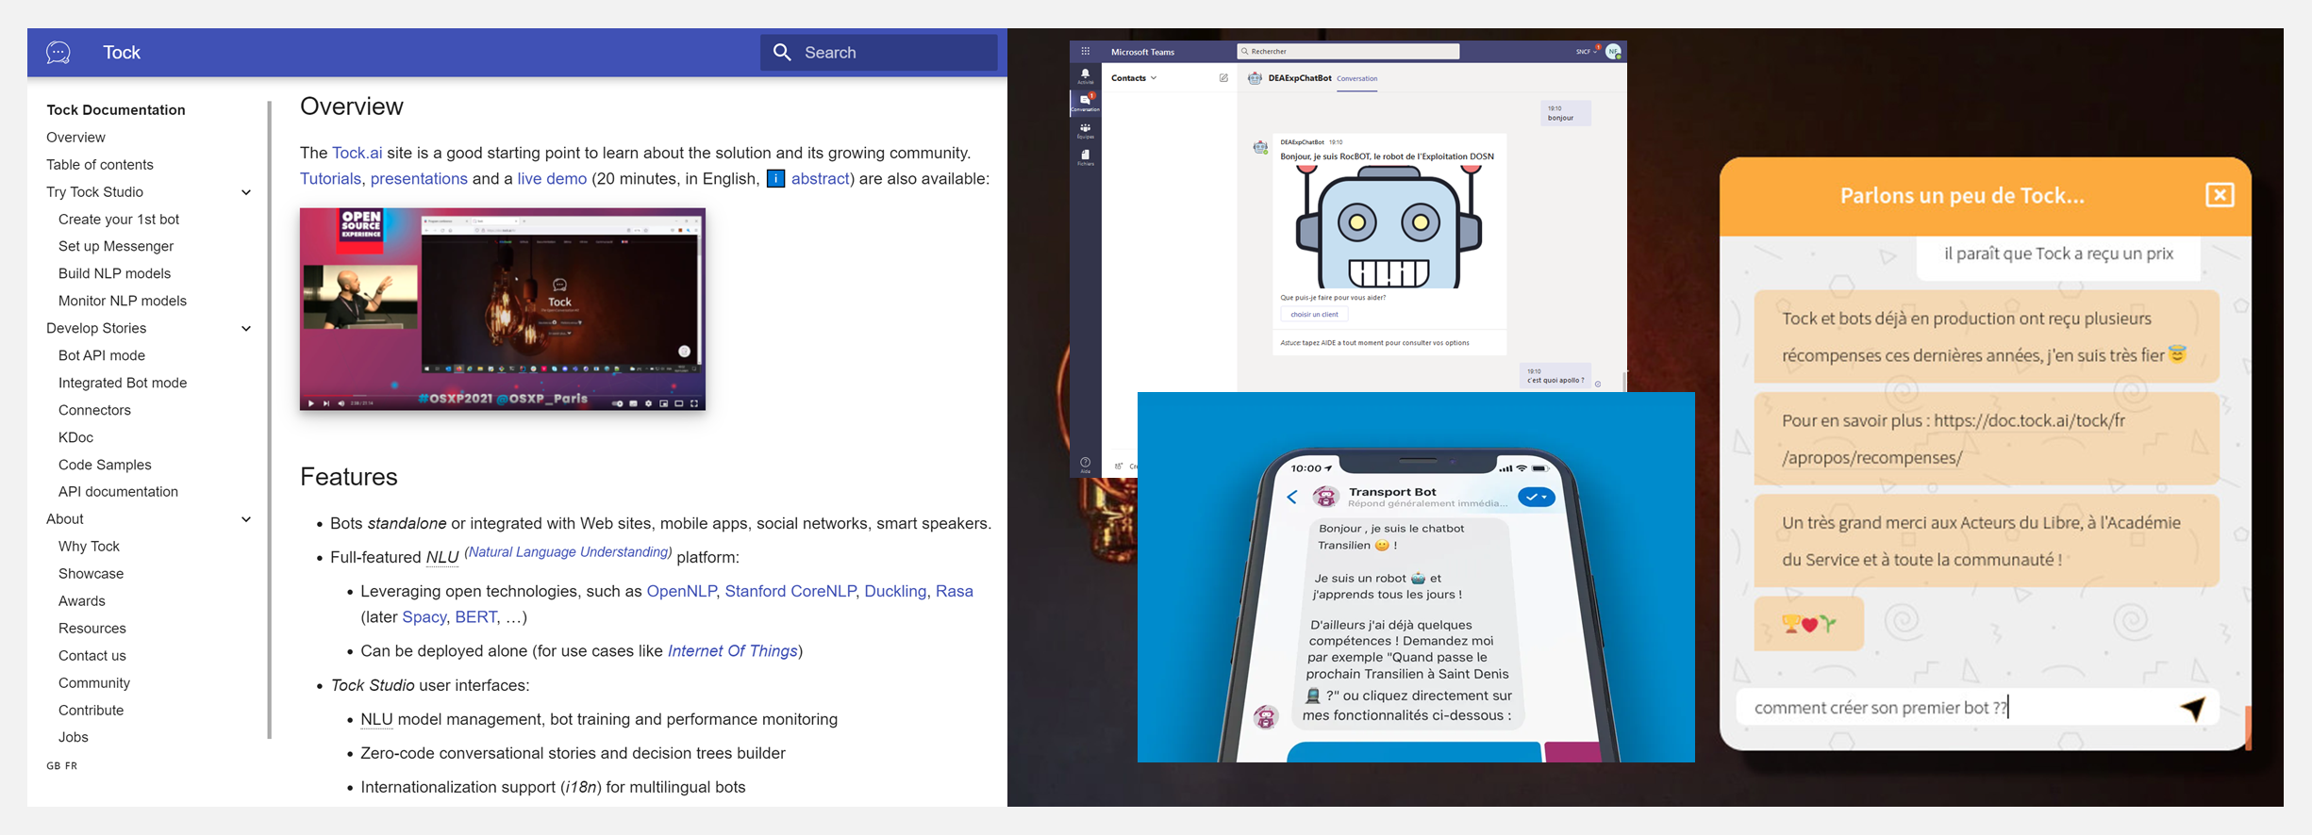Click the send arrow in Tock chat widget
2312x835 pixels.
2193,708
